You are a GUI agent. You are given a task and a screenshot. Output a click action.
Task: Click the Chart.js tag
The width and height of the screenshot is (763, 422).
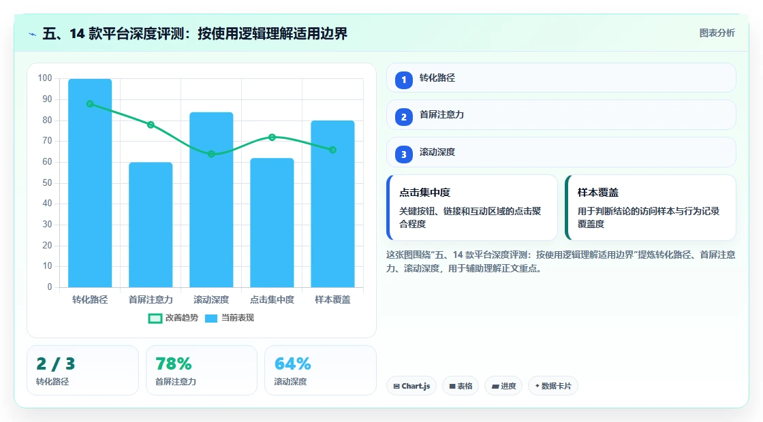pyautogui.click(x=411, y=386)
